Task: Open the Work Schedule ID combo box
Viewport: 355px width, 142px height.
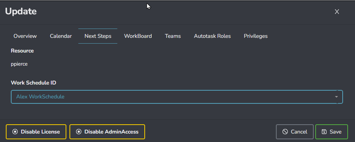Action: [x=177, y=97]
